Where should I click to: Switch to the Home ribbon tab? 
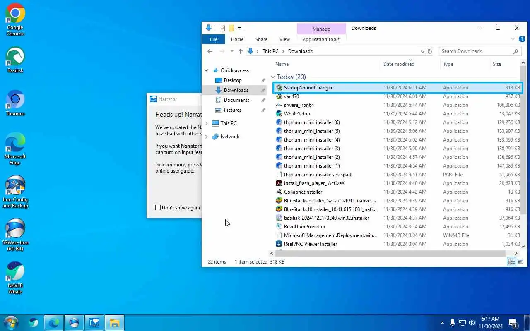237,39
